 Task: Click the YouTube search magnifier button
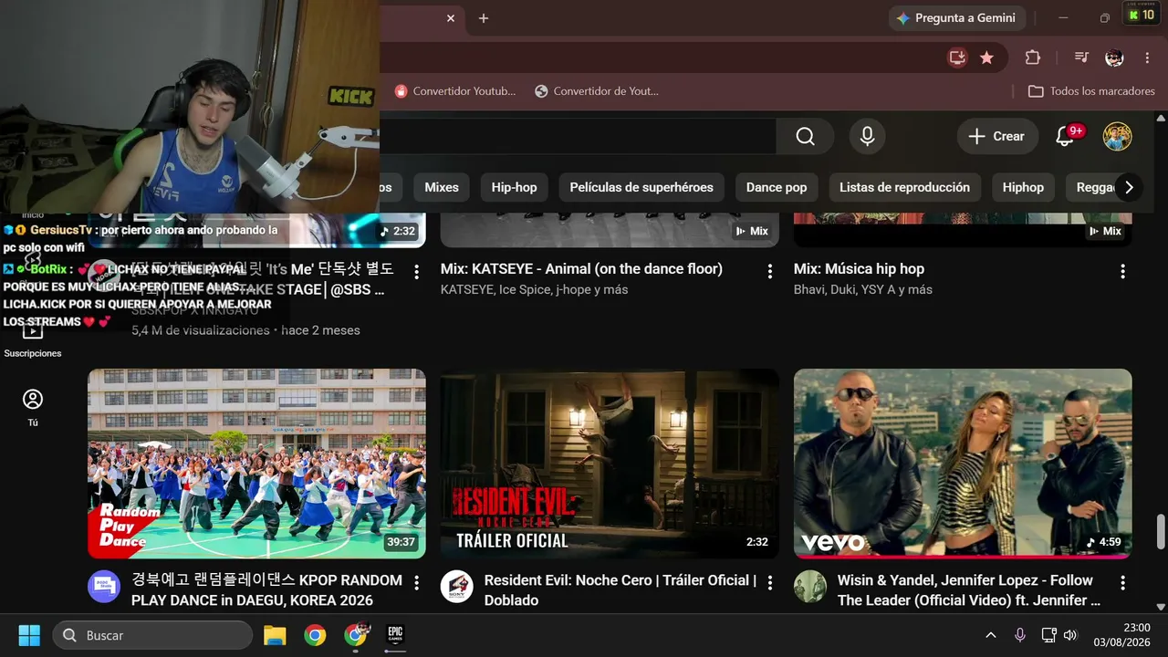[805, 136]
